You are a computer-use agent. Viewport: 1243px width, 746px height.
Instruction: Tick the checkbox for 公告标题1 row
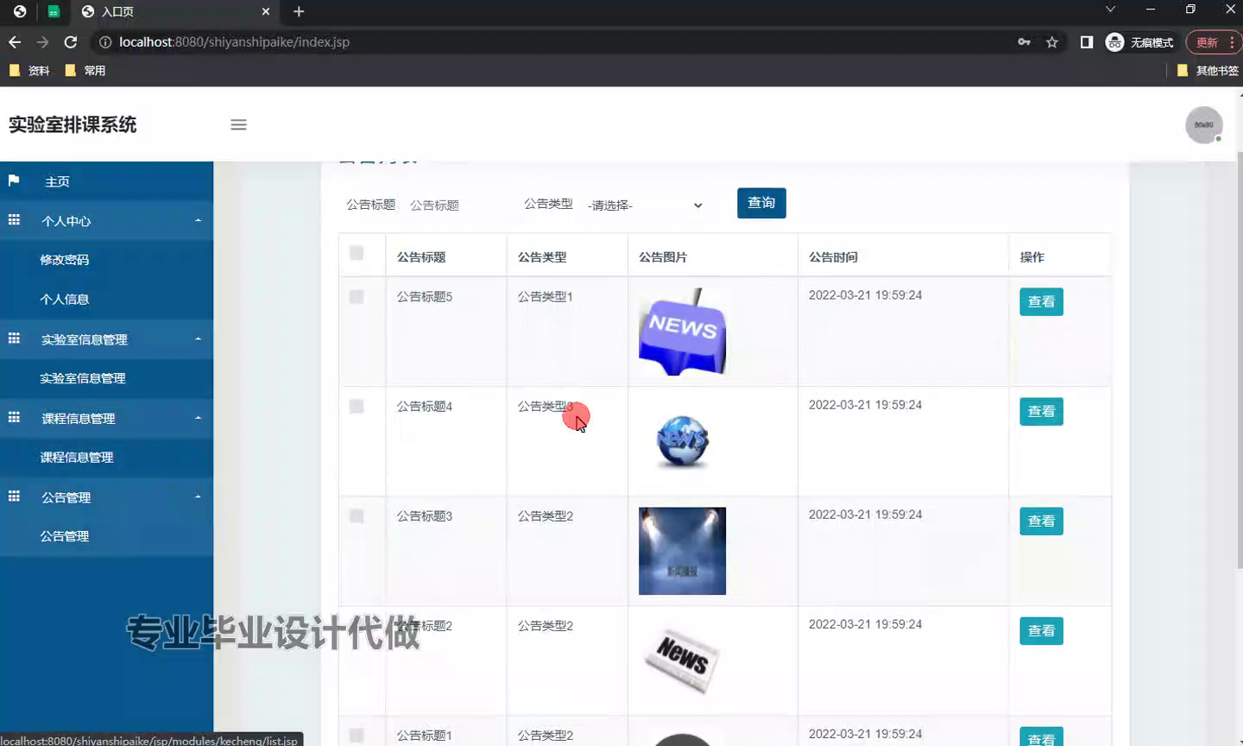(x=356, y=735)
